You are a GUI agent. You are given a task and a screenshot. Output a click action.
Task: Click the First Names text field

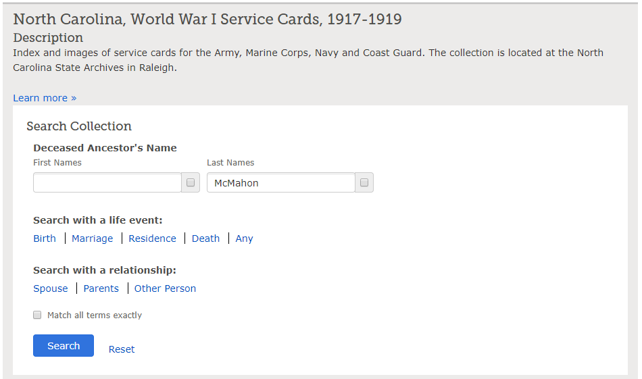point(107,182)
